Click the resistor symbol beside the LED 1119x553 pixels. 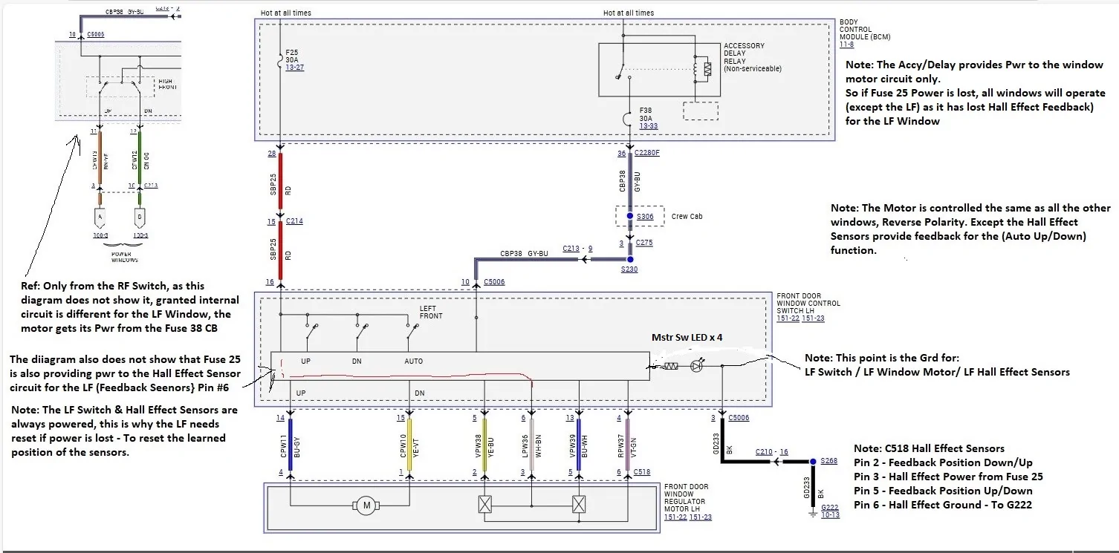(x=669, y=366)
